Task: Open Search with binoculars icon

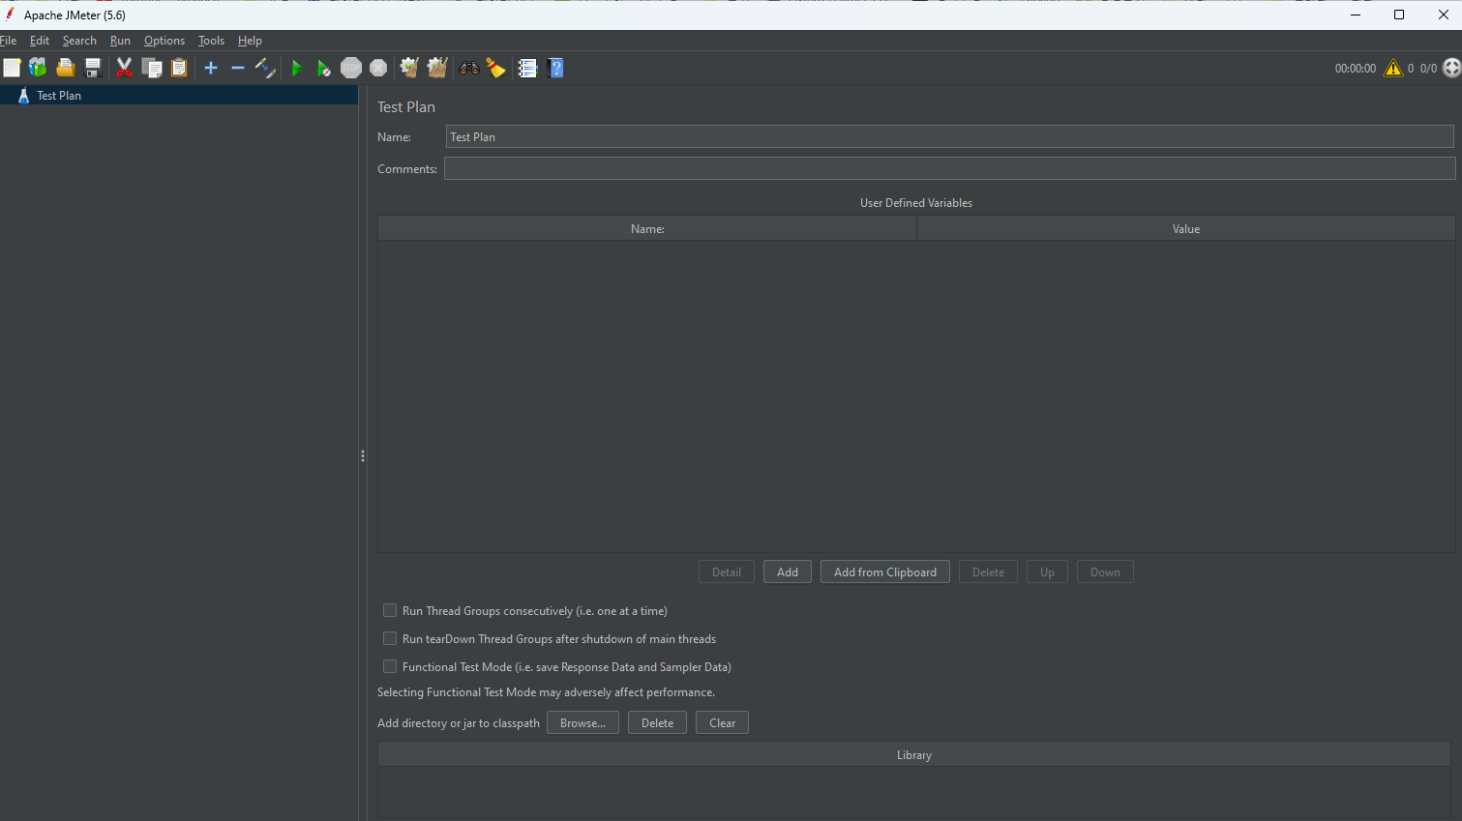Action: [x=468, y=68]
